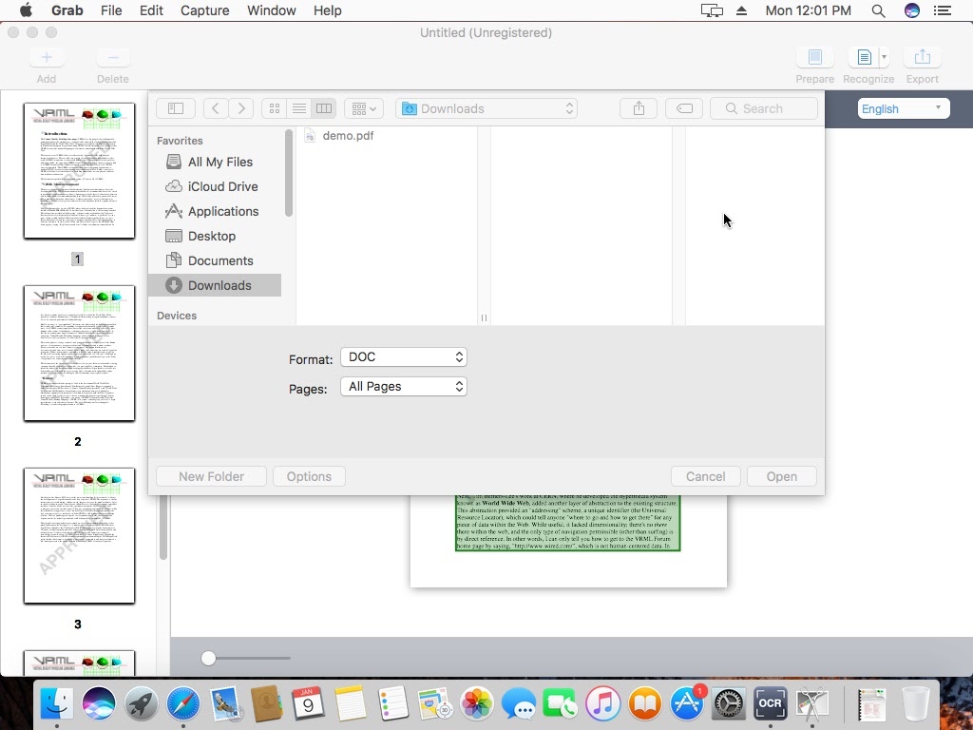Screen dimensions: 973x730
Task: Select Downloads in sidebar
Action: 215,285
